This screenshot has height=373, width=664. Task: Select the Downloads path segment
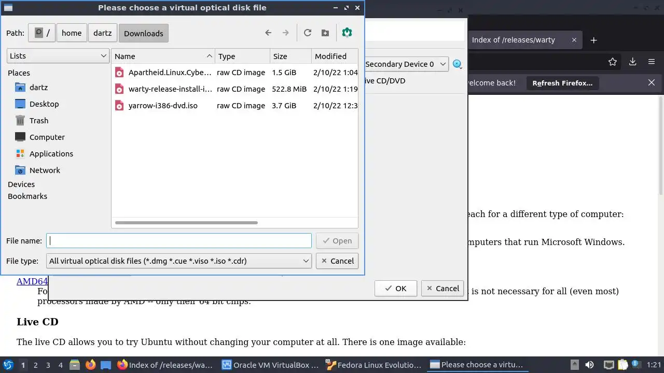pos(143,33)
